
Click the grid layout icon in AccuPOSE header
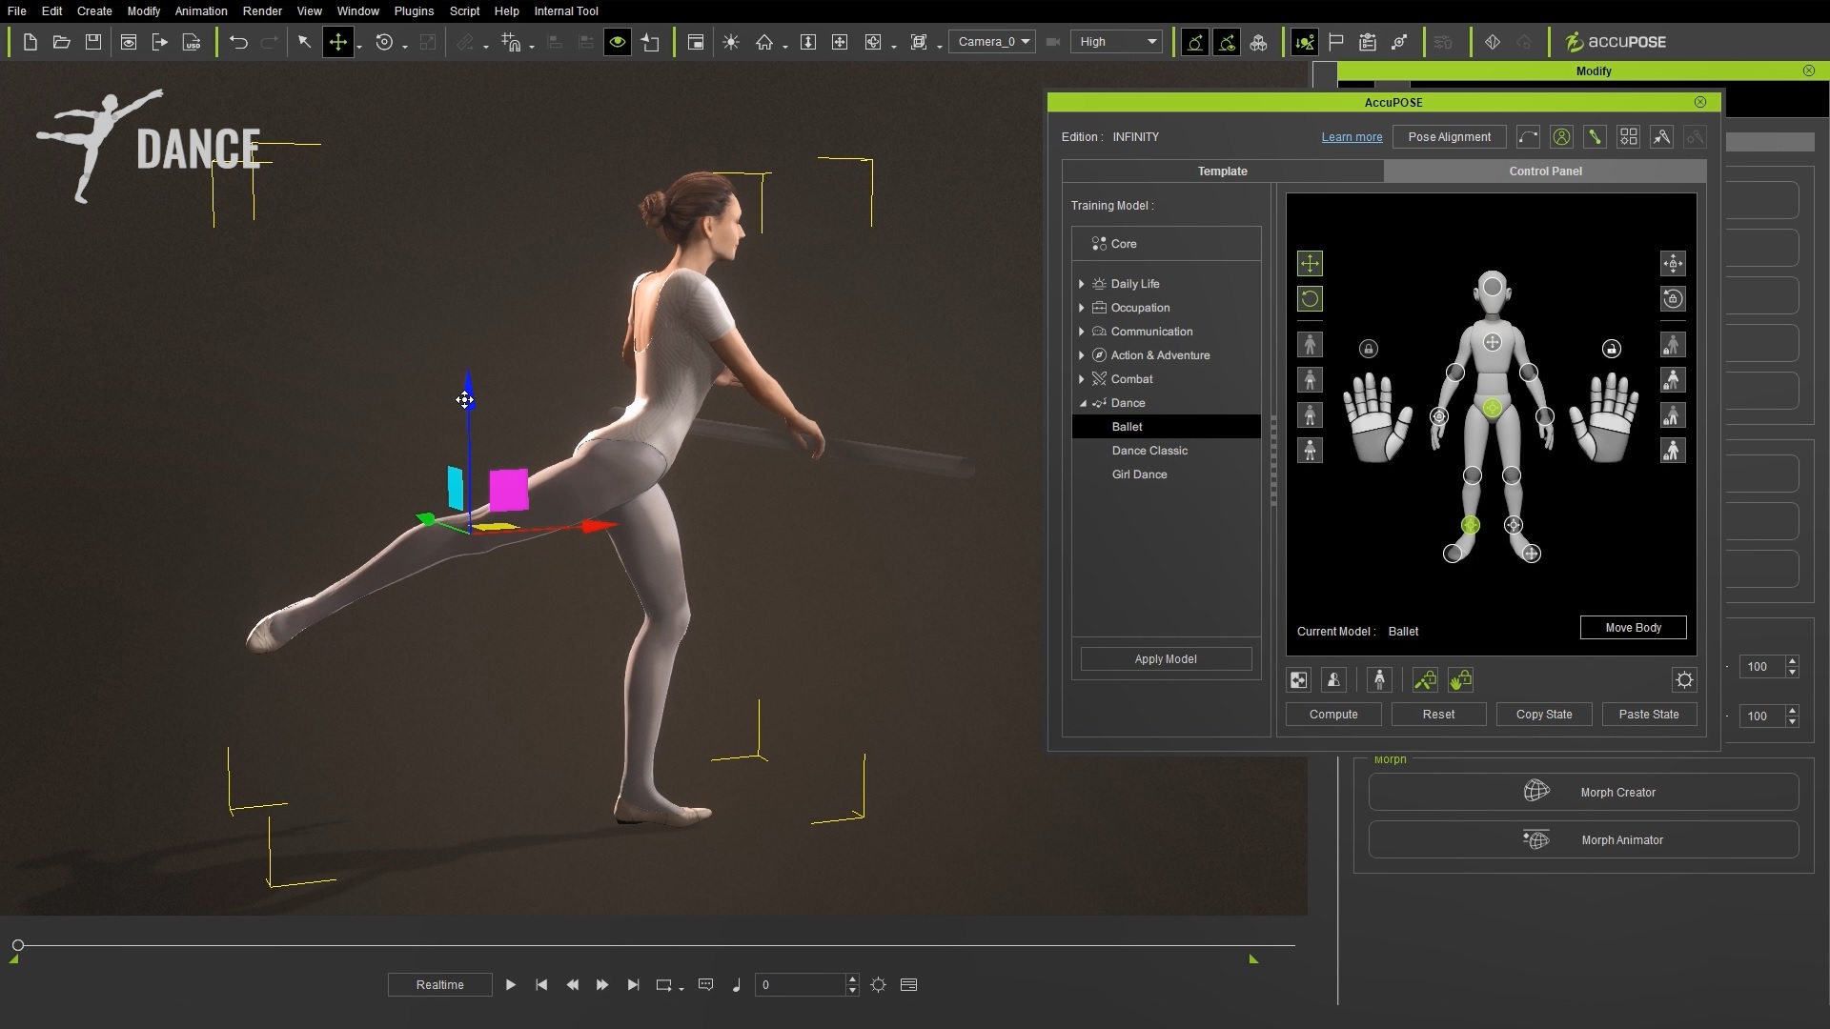[x=1628, y=137]
